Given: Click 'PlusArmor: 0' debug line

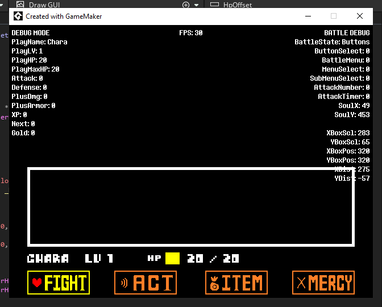Looking at the screenshot, I should tap(34, 106).
